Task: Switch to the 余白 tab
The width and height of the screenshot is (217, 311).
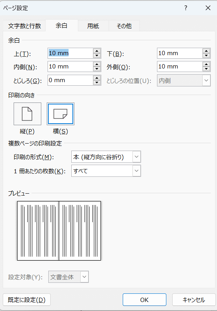Action: [62, 25]
